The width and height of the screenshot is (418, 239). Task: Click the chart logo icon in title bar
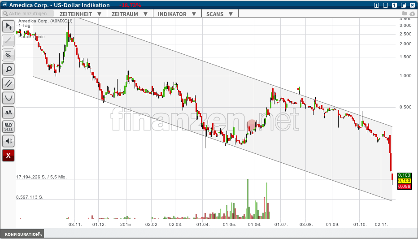point(4,5)
